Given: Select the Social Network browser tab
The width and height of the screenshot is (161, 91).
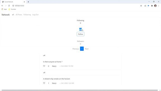Looking at the screenshot, I should [13, 2].
